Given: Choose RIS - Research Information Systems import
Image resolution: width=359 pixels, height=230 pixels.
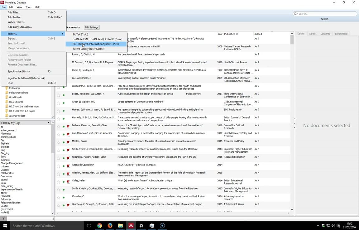Looking at the screenshot, I should click(96, 44).
